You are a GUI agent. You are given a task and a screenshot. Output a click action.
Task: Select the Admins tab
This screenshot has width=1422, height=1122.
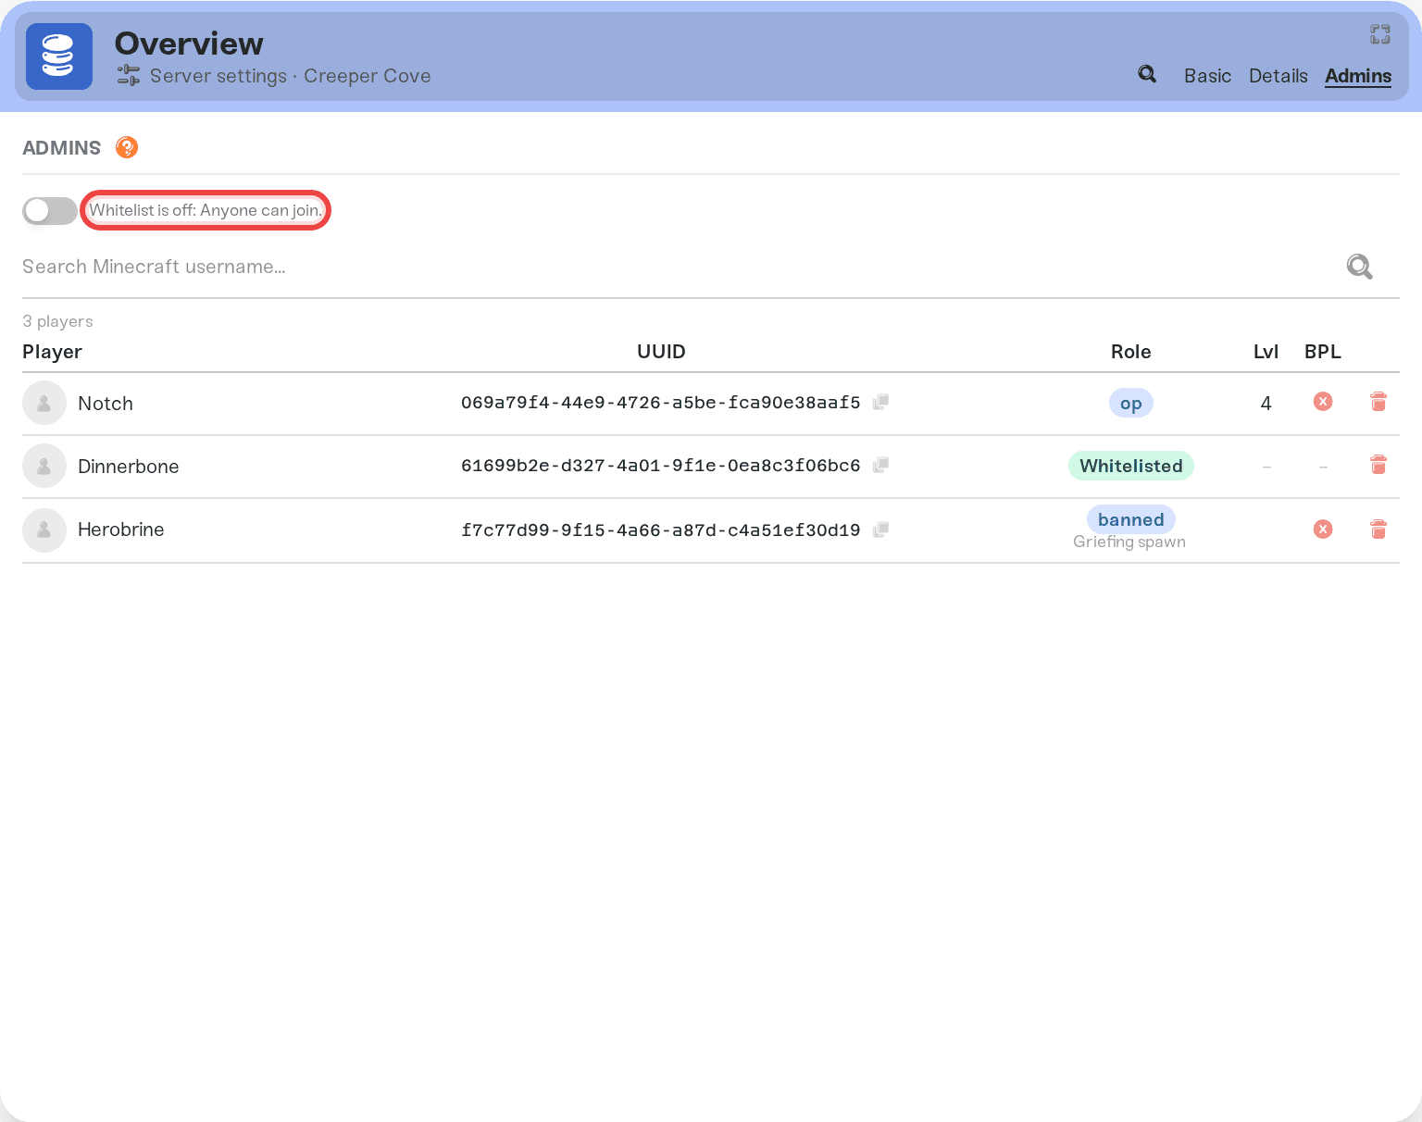(1358, 76)
